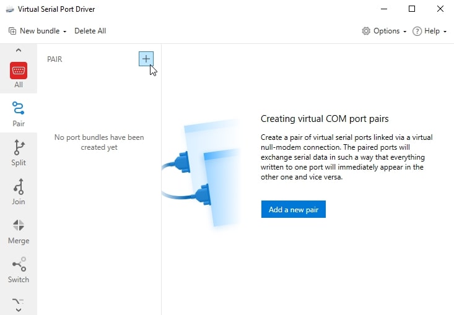Screen dimensions: 454x315
Task: Click the app icon in title bar
Action: click(10, 9)
